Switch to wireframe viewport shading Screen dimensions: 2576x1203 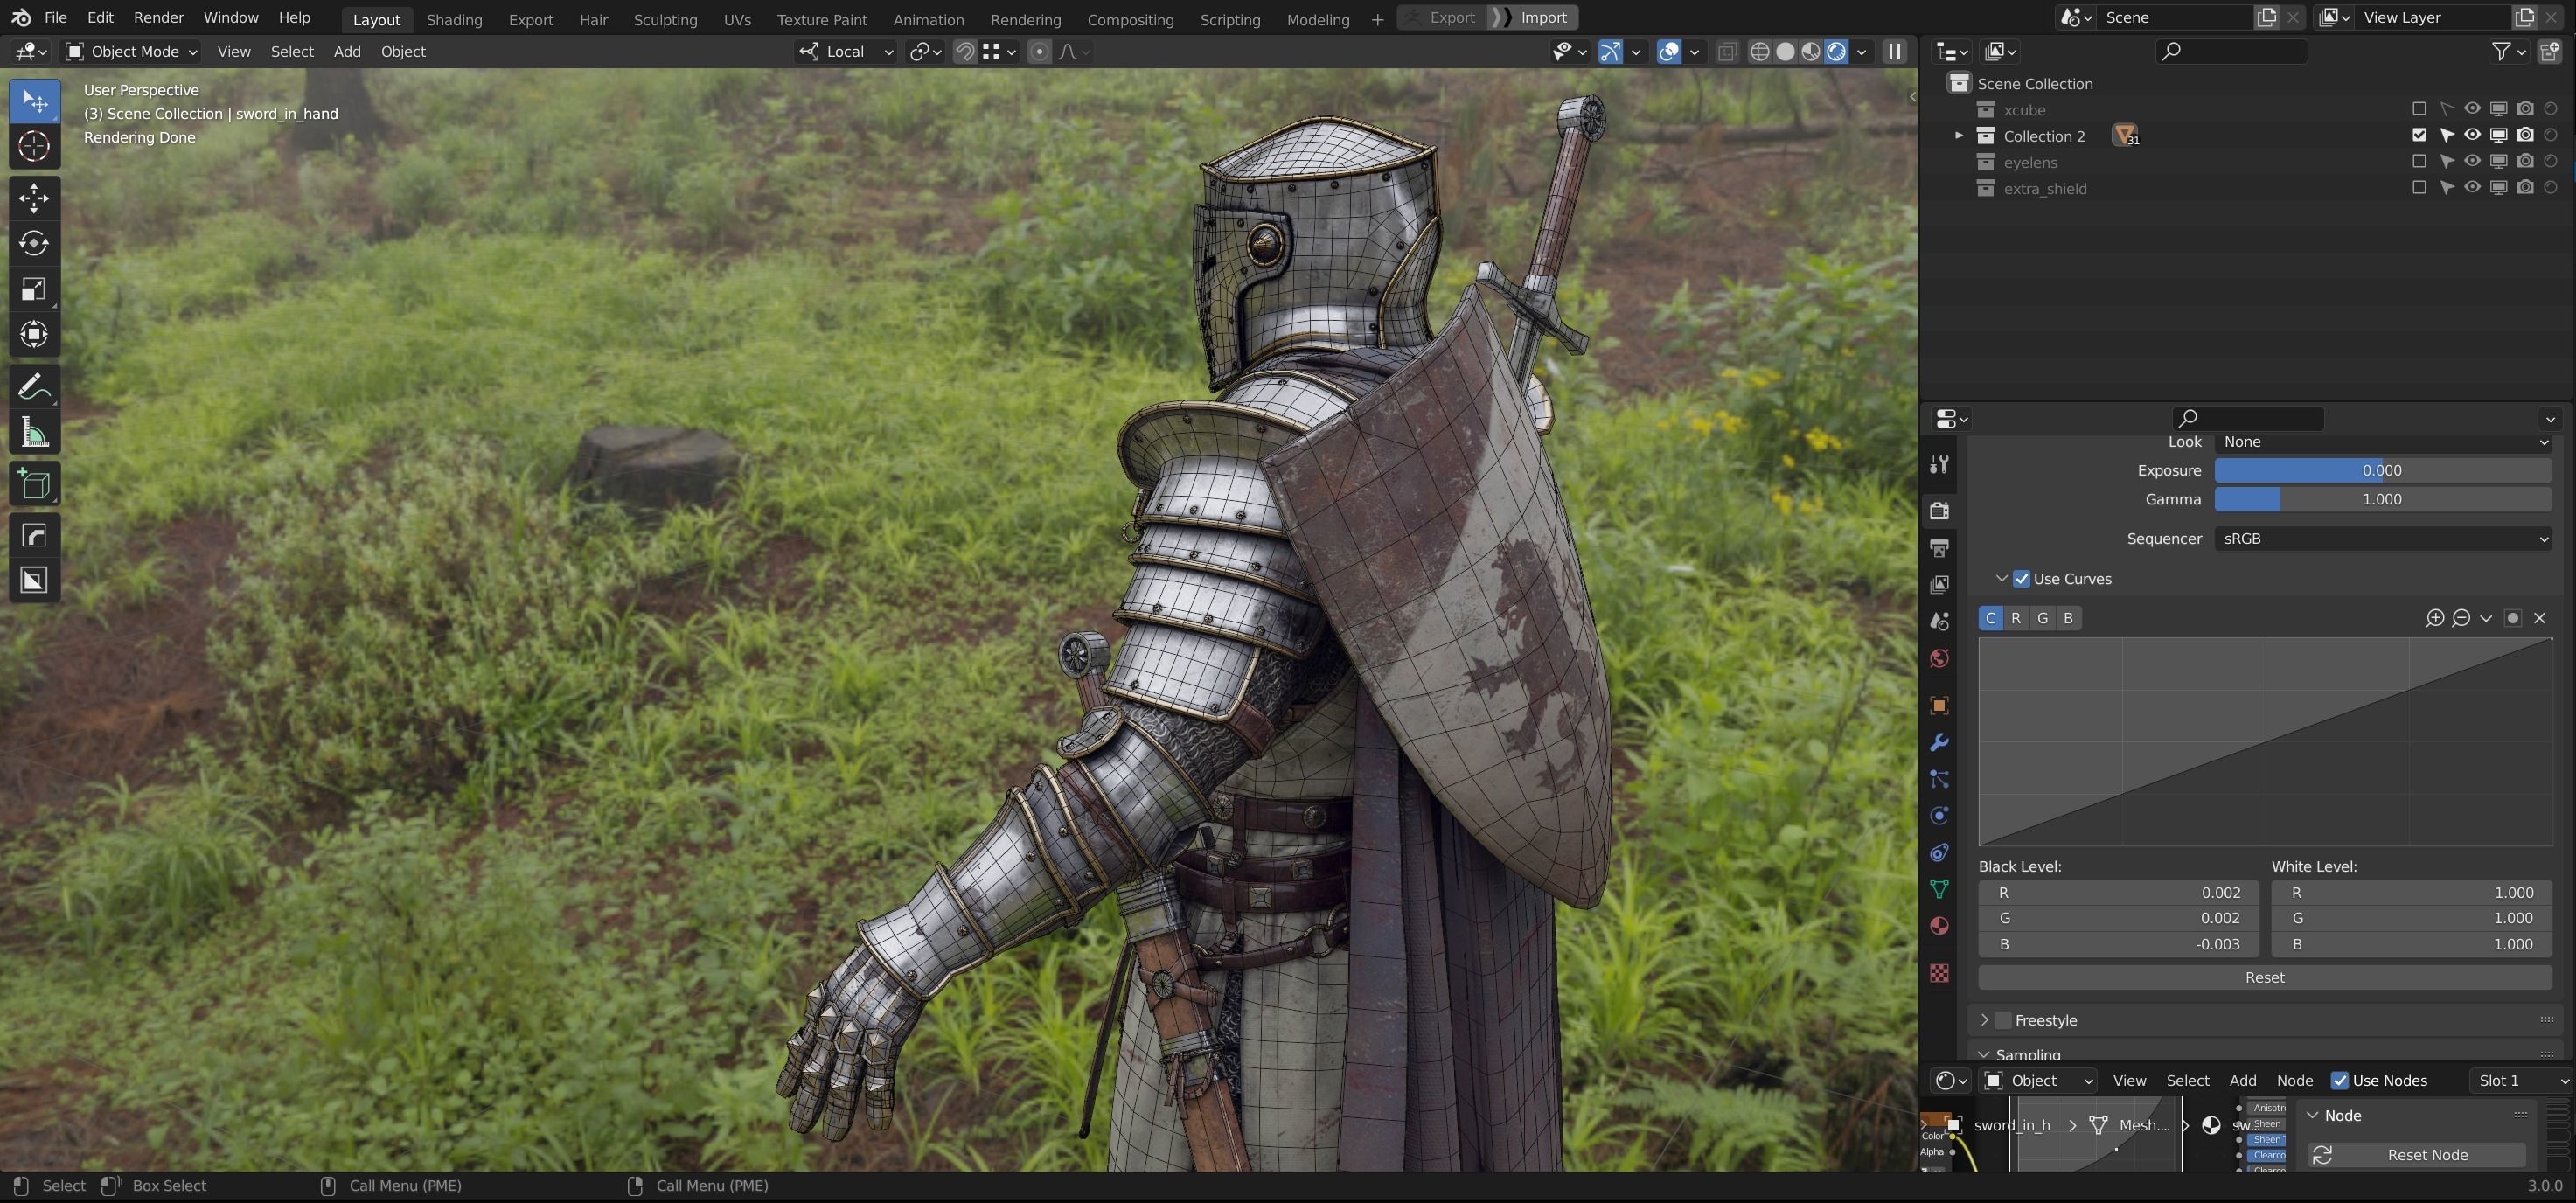[1760, 52]
